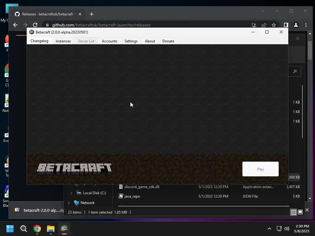The image size is (315, 236).
Task: Open Chrome three-dot menu
Action: [306, 25]
